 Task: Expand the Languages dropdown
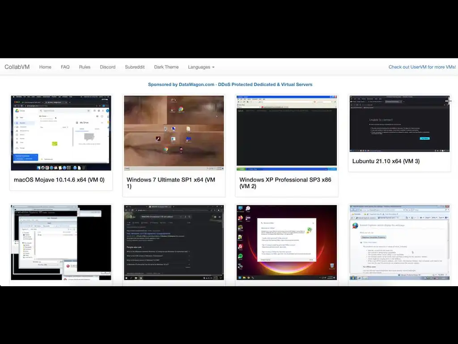pos(201,67)
